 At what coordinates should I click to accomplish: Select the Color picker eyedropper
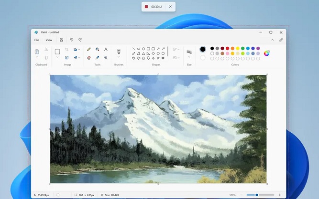(98, 58)
